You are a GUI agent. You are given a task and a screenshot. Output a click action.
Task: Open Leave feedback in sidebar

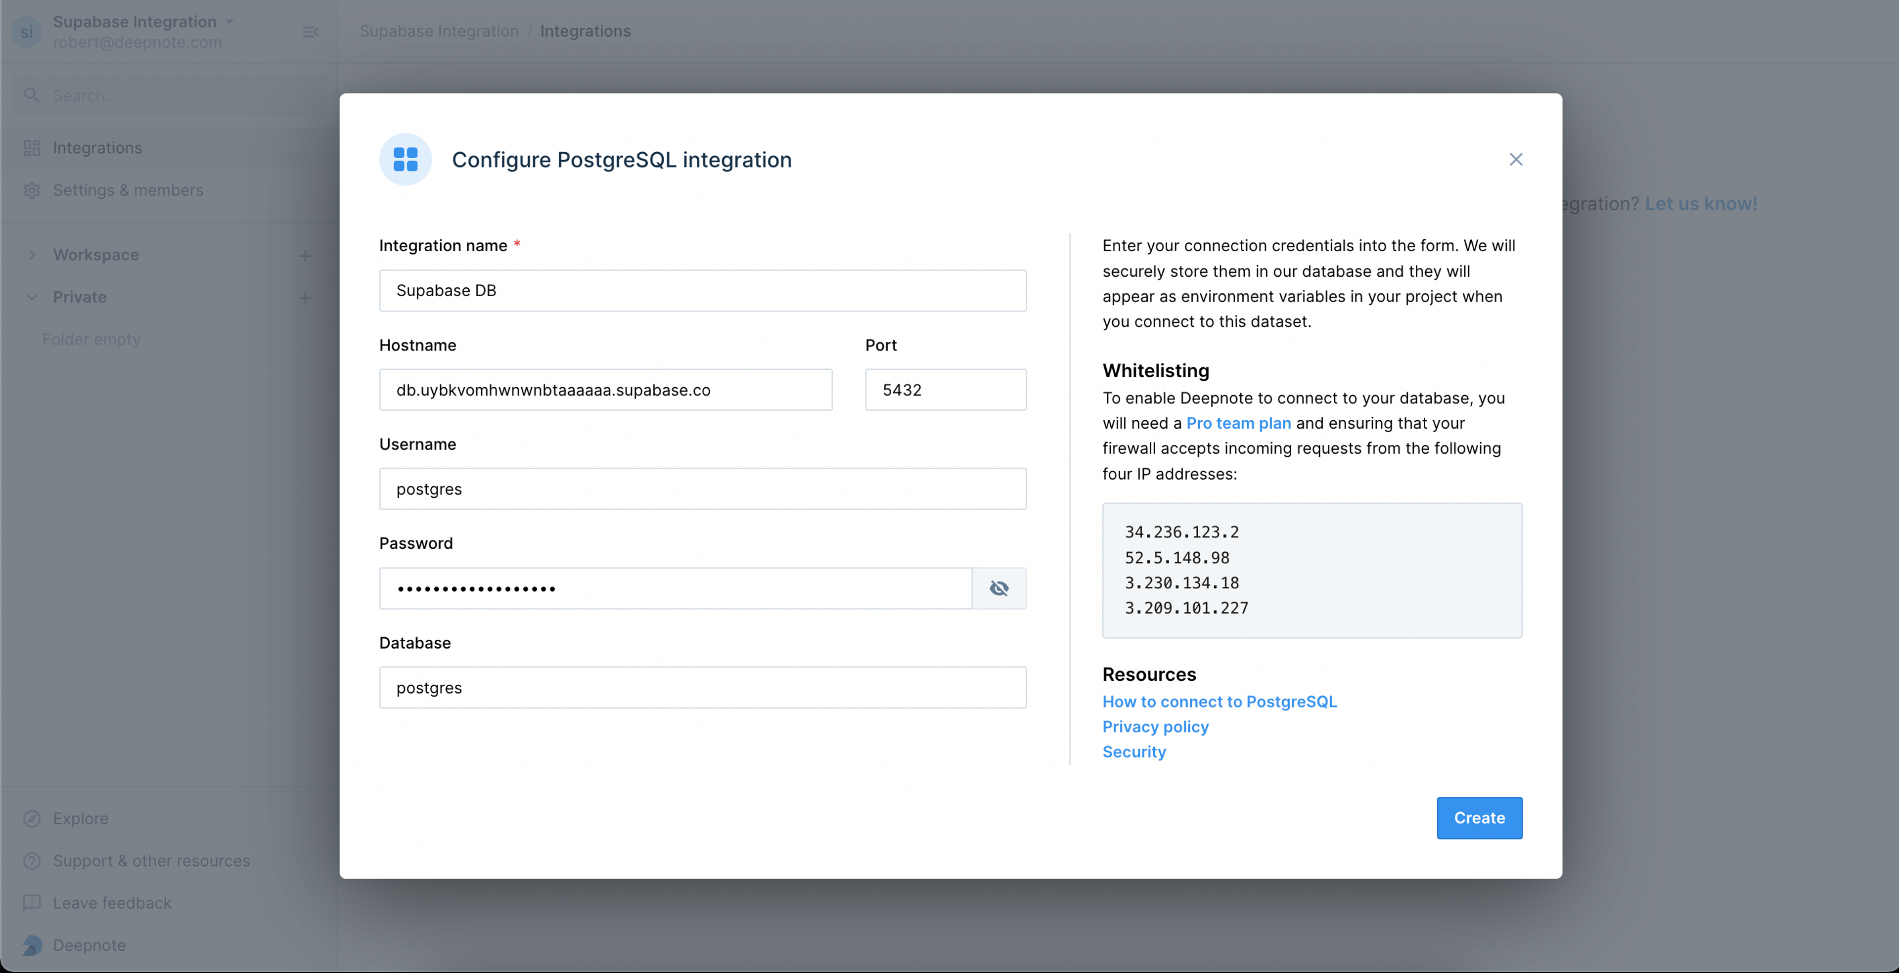pos(111,903)
